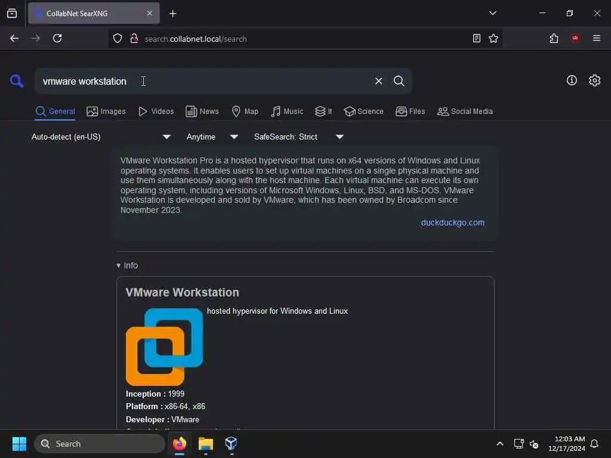Switch to the Science search tab
611x458 pixels.
click(363, 112)
